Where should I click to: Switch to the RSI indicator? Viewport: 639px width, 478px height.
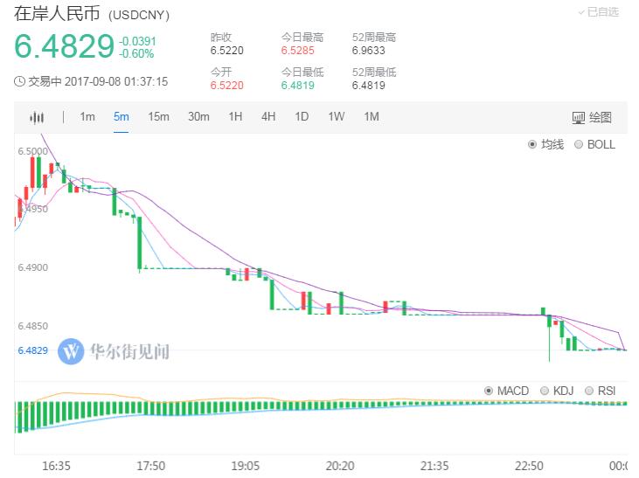tap(589, 391)
